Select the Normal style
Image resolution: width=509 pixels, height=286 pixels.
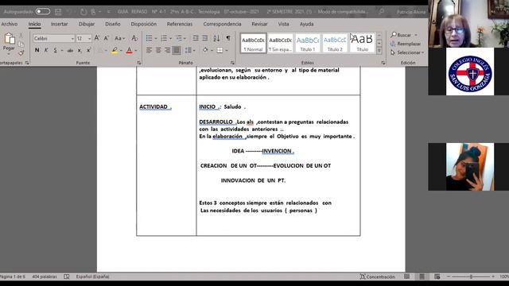coord(253,43)
